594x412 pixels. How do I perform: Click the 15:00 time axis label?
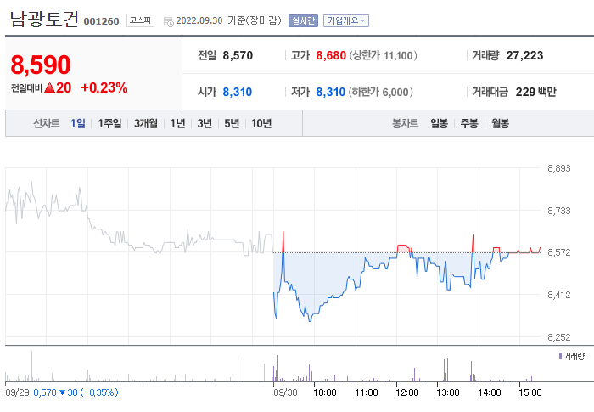click(530, 392)
